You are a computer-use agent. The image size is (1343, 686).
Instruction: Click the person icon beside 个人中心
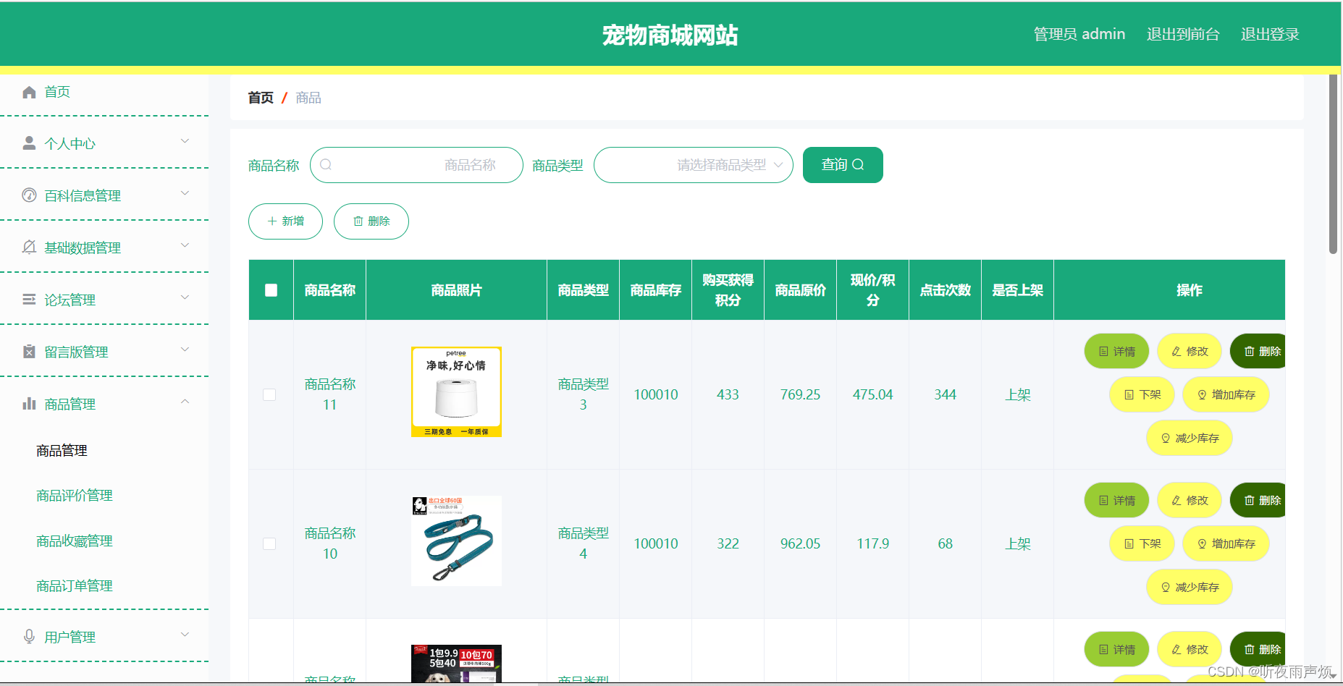pos(29,143)
